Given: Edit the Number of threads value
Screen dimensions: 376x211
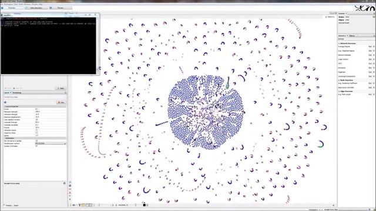Looking at the screenshot, I should click(x=51, y=146).
